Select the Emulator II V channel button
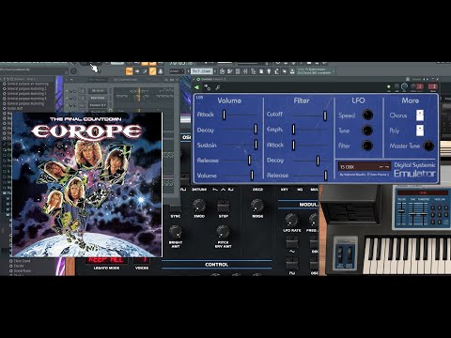This screenshot has width=451, height=338. pos(98,105)
